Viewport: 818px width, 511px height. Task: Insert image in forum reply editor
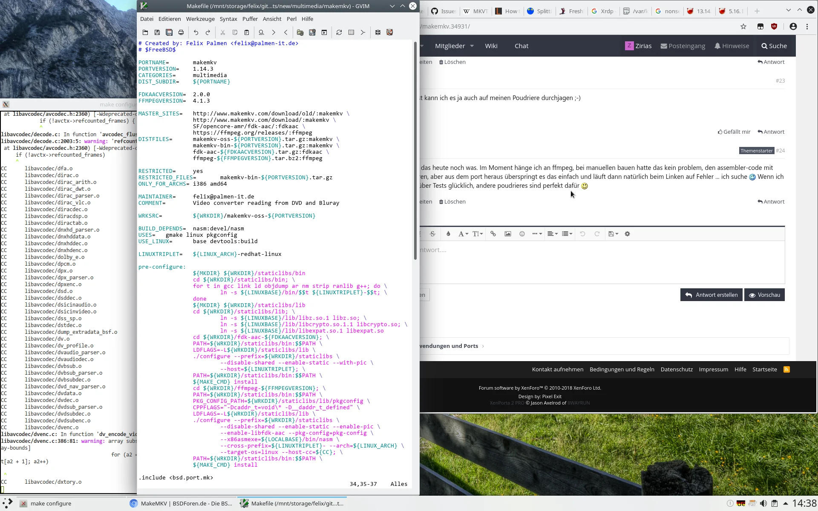coord(508,234)
